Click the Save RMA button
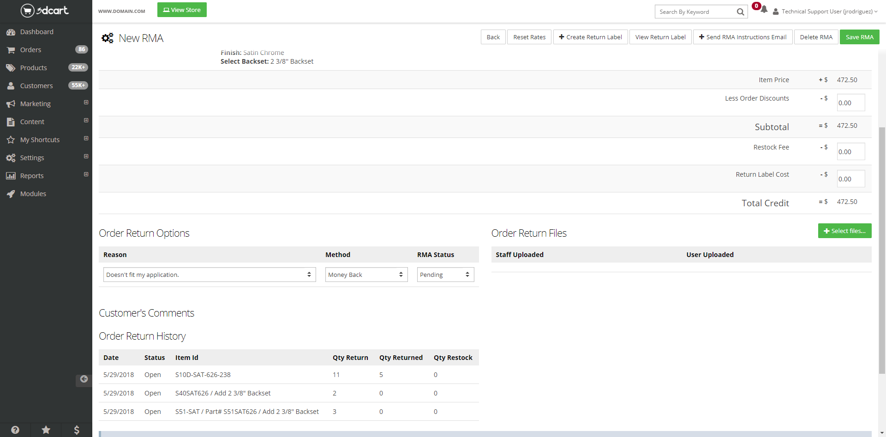886x437 pixels. pos(859,37)
